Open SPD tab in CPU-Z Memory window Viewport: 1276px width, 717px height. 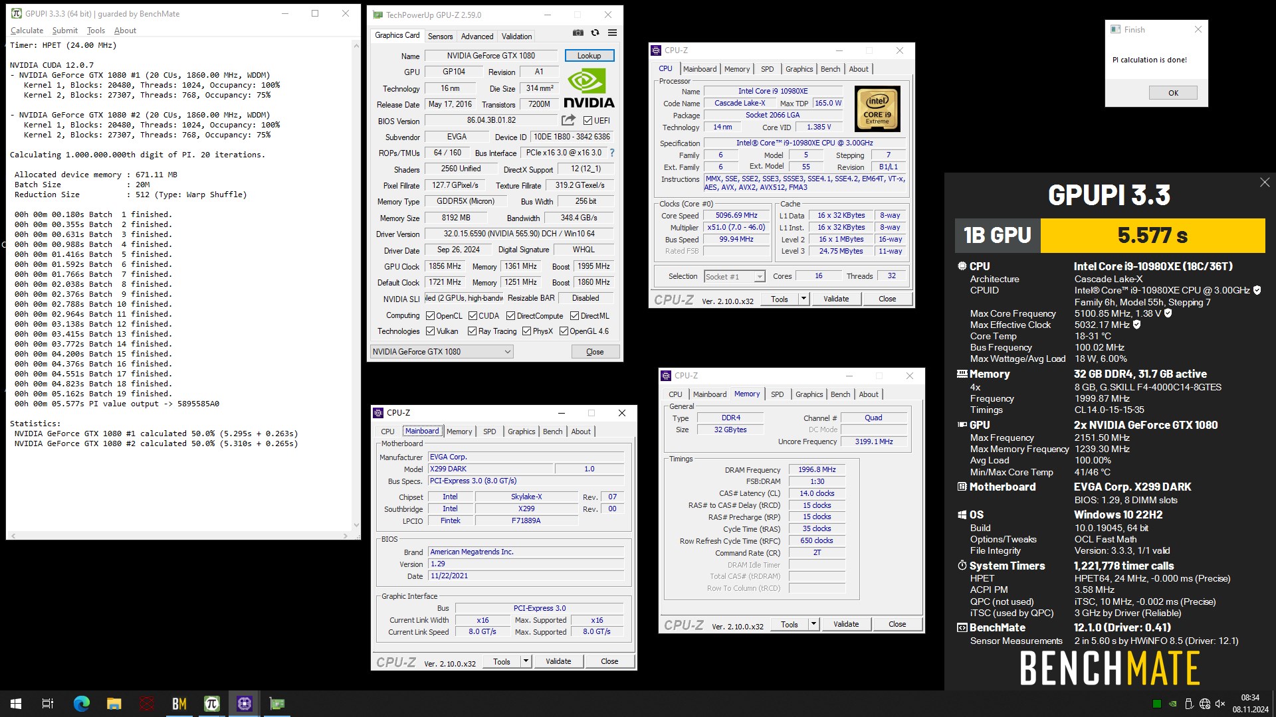(777, 394)
